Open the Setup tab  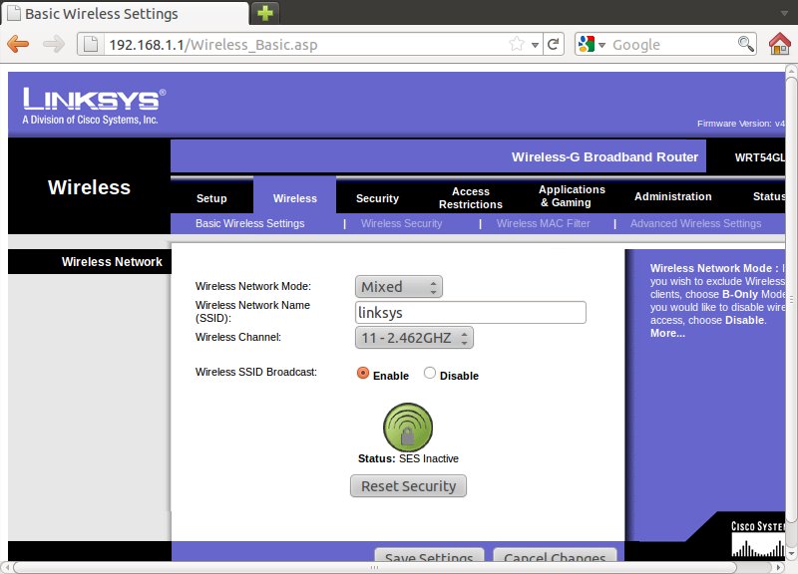tap(211, 198)
